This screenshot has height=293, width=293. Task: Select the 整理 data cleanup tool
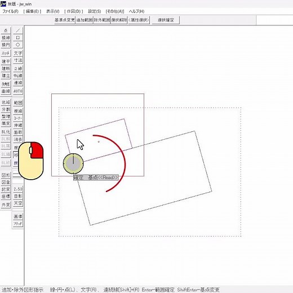pos(6,117)
